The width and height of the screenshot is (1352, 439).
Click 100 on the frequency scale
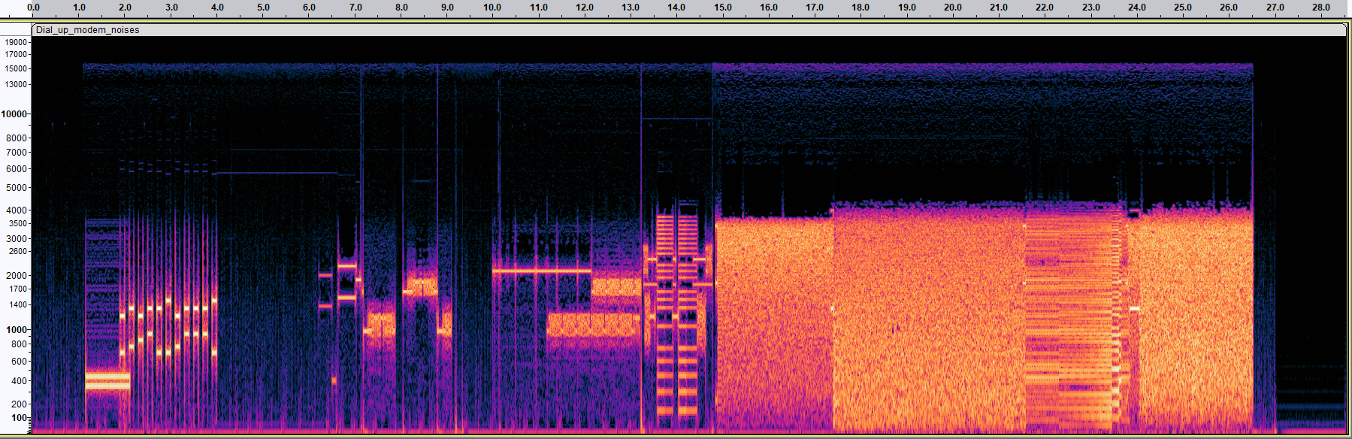pos(19,418)
